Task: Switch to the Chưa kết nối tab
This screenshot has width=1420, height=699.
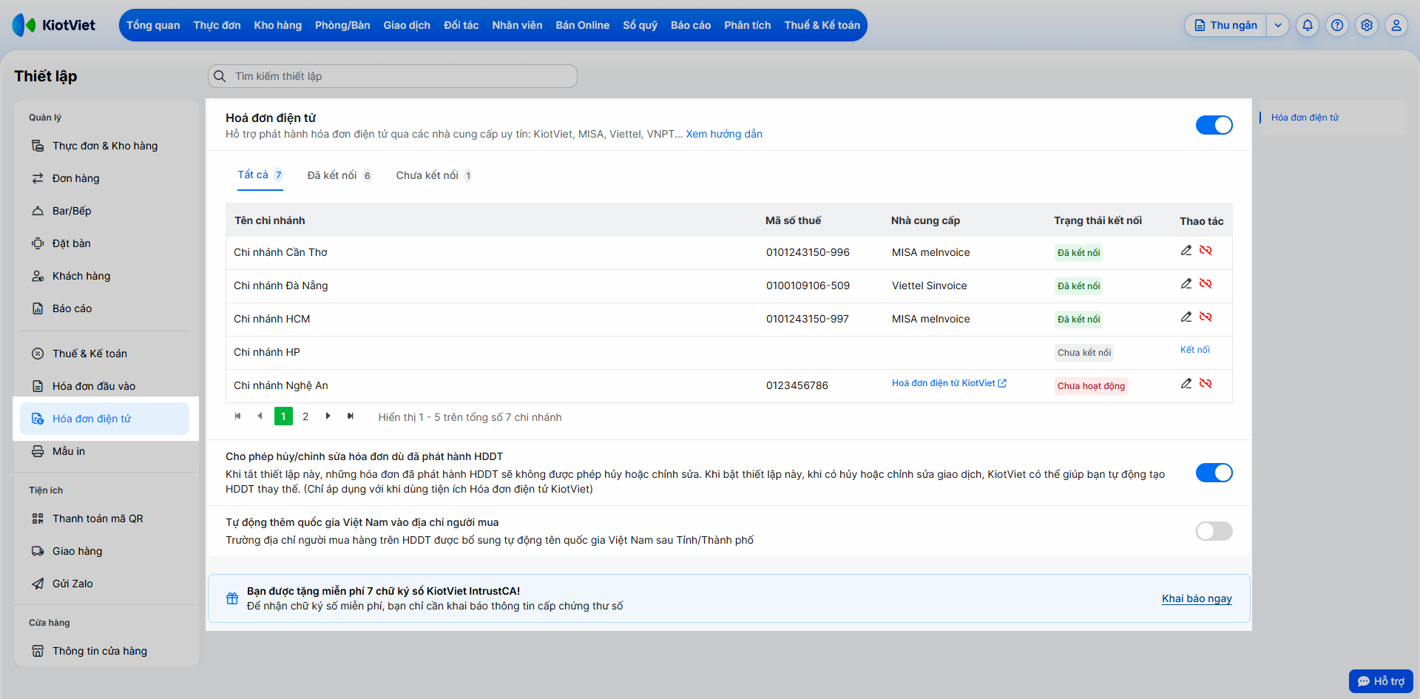Action: coord(434,175)
